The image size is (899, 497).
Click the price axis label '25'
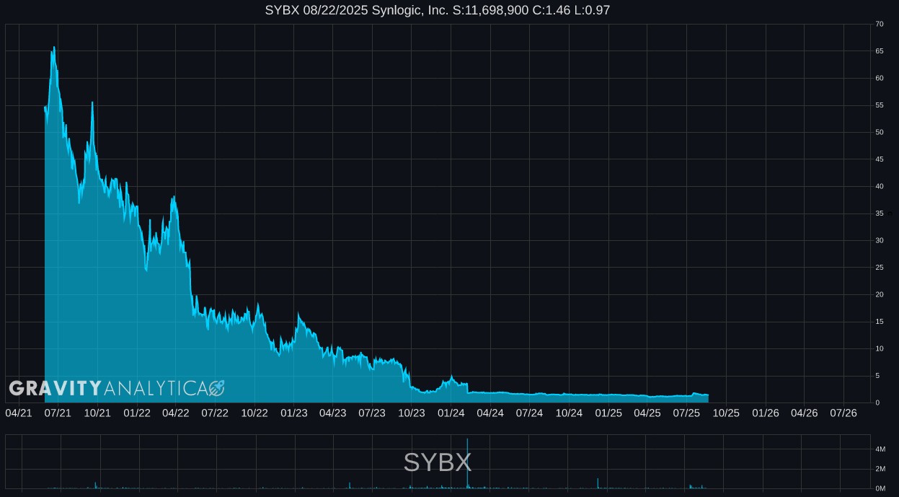[x=880, y=268]
